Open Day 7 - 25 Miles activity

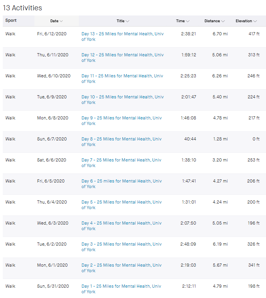point(121,163)
